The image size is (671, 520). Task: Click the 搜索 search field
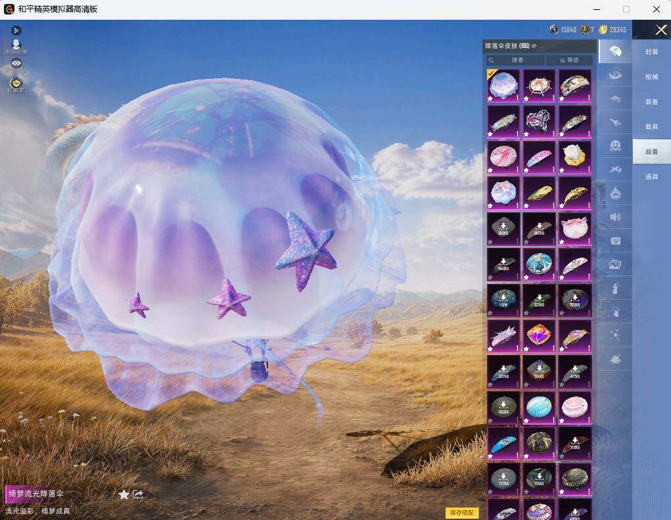[x=515, y=60]
